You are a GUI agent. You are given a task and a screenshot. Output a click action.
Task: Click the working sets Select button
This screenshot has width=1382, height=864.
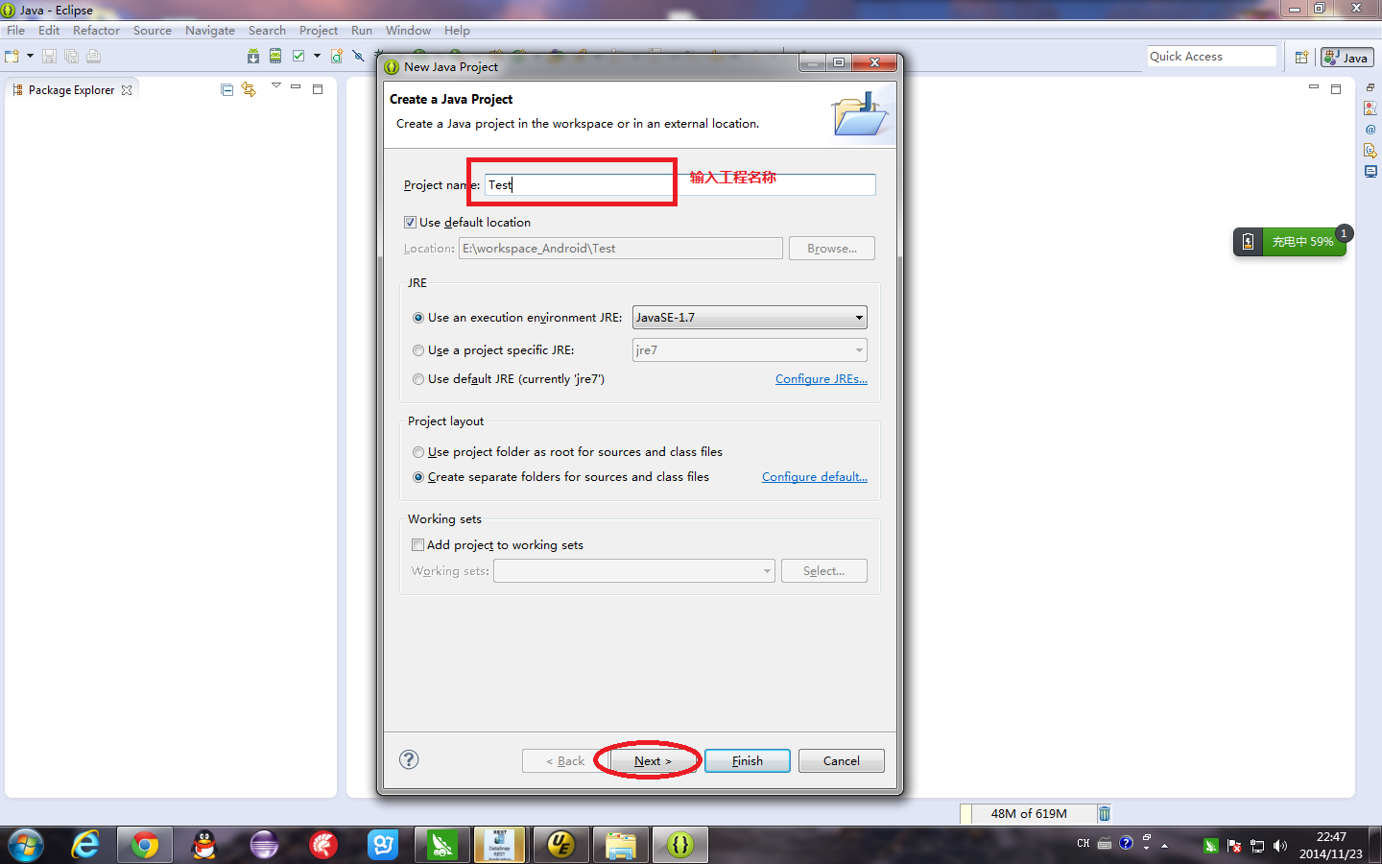[x=824, y=571]
